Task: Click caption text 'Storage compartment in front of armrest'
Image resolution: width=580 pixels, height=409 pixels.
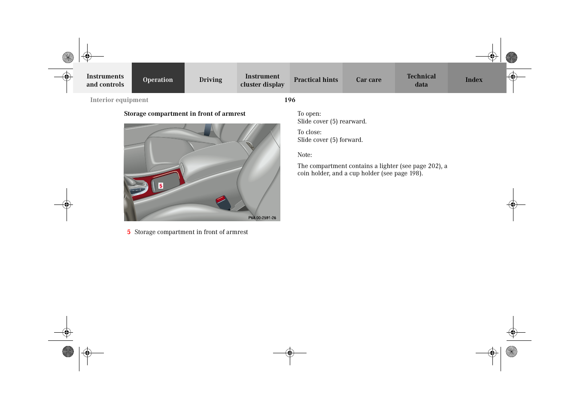Action: coord(191,232)
